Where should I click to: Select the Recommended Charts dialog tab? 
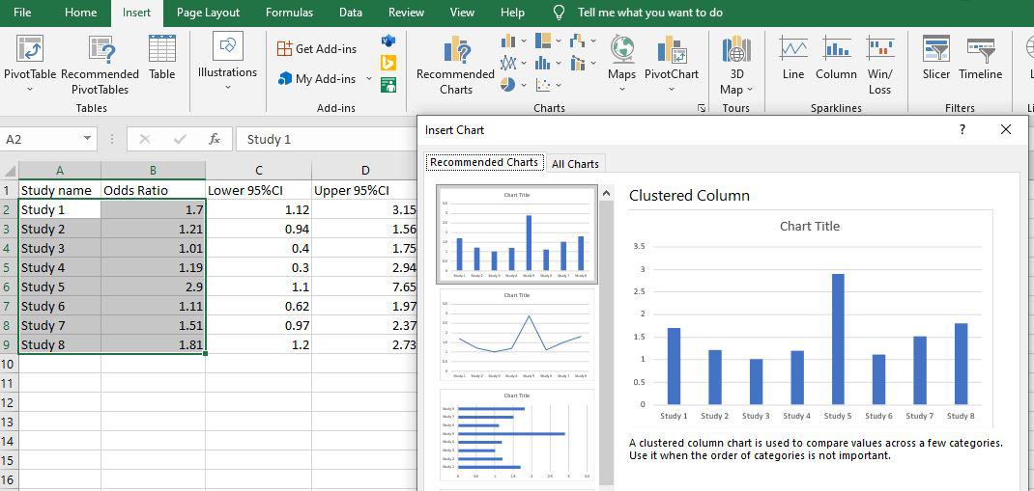[484, 163]
